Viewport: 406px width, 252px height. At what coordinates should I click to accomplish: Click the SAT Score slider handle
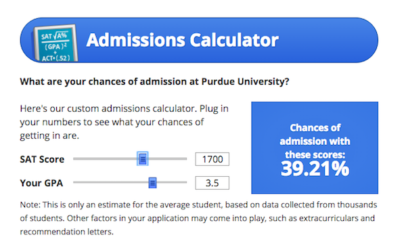[x=142, y=159]
